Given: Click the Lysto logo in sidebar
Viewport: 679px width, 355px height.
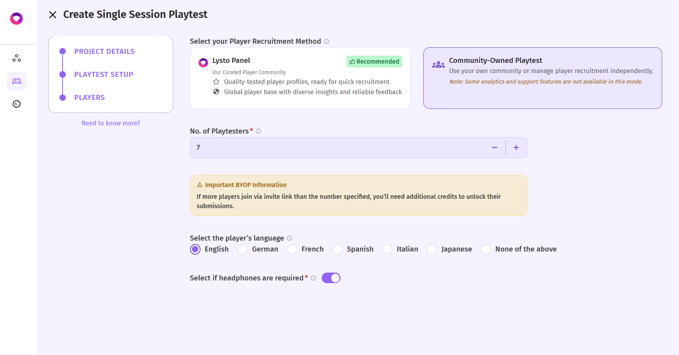Looking at the screenshot, I should (16, 18).
